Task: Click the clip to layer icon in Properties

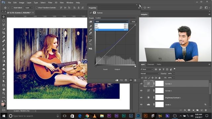Action: (117, 80)
